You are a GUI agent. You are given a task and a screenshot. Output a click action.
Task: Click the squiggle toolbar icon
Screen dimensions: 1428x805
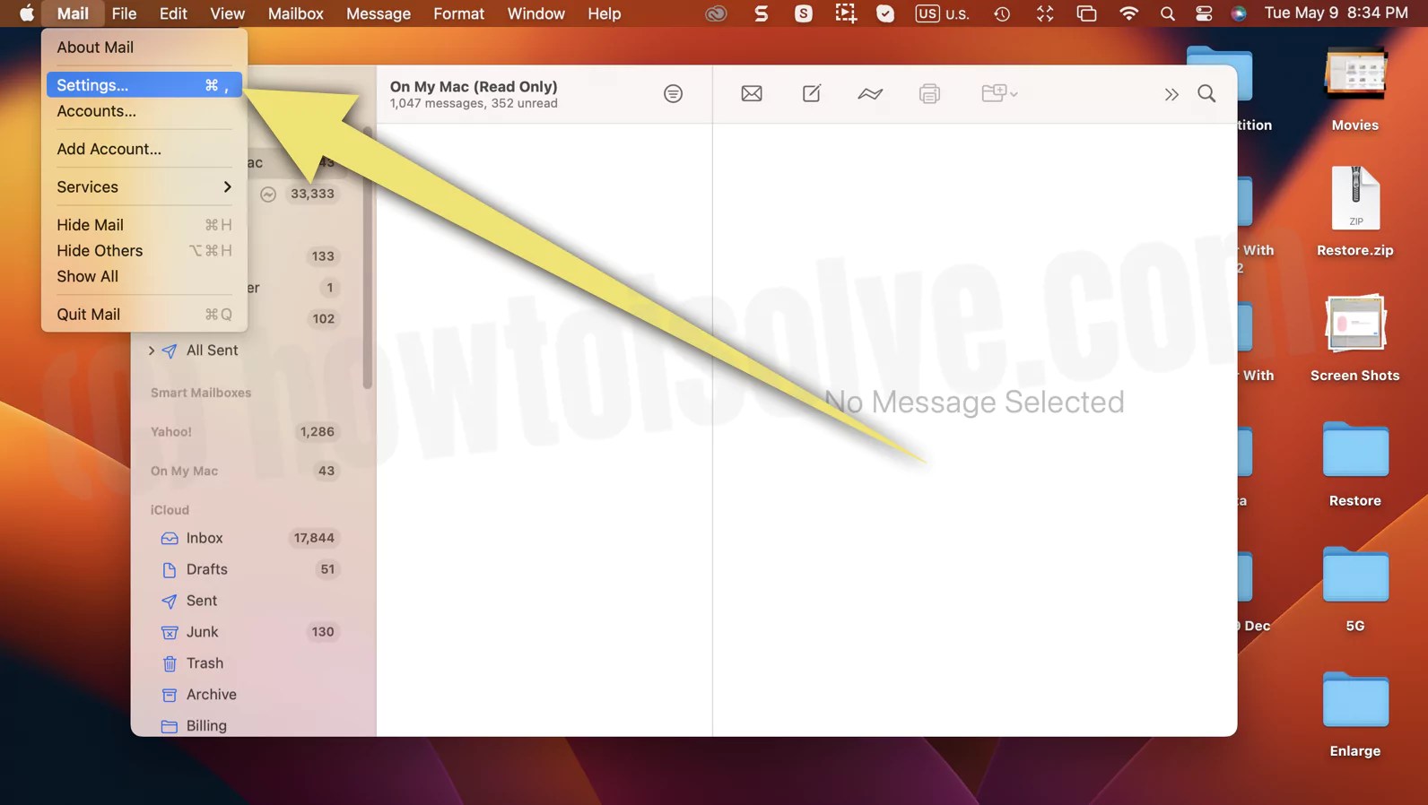click(870, 93)
